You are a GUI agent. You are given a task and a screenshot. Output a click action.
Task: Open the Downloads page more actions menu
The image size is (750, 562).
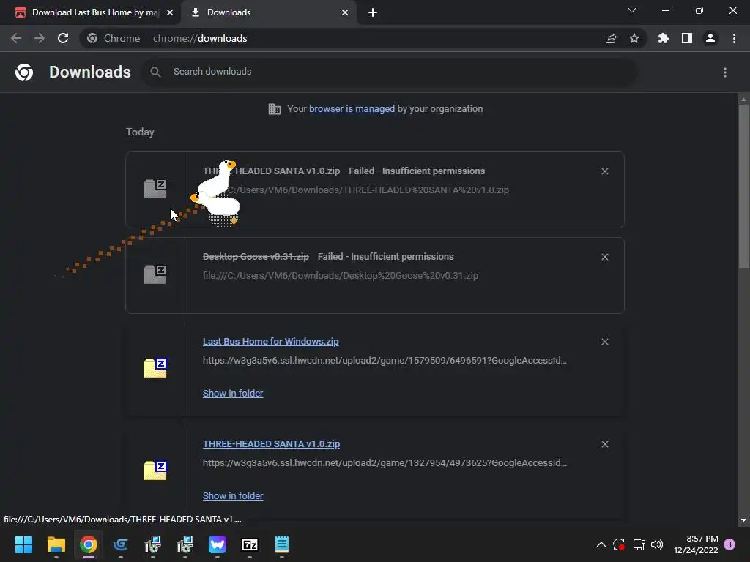[725, 72]
